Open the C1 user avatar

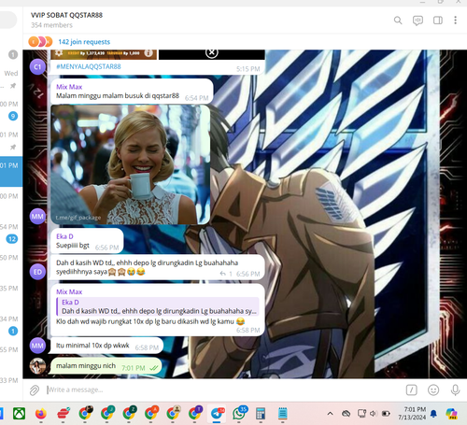pyautogui.click(x=37, y=66)
